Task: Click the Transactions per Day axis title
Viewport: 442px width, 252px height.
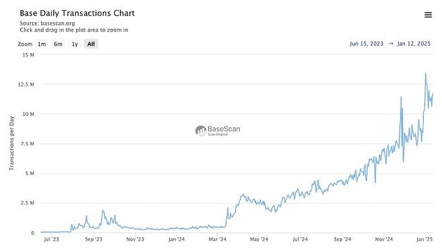Action: tap(11, 143)
